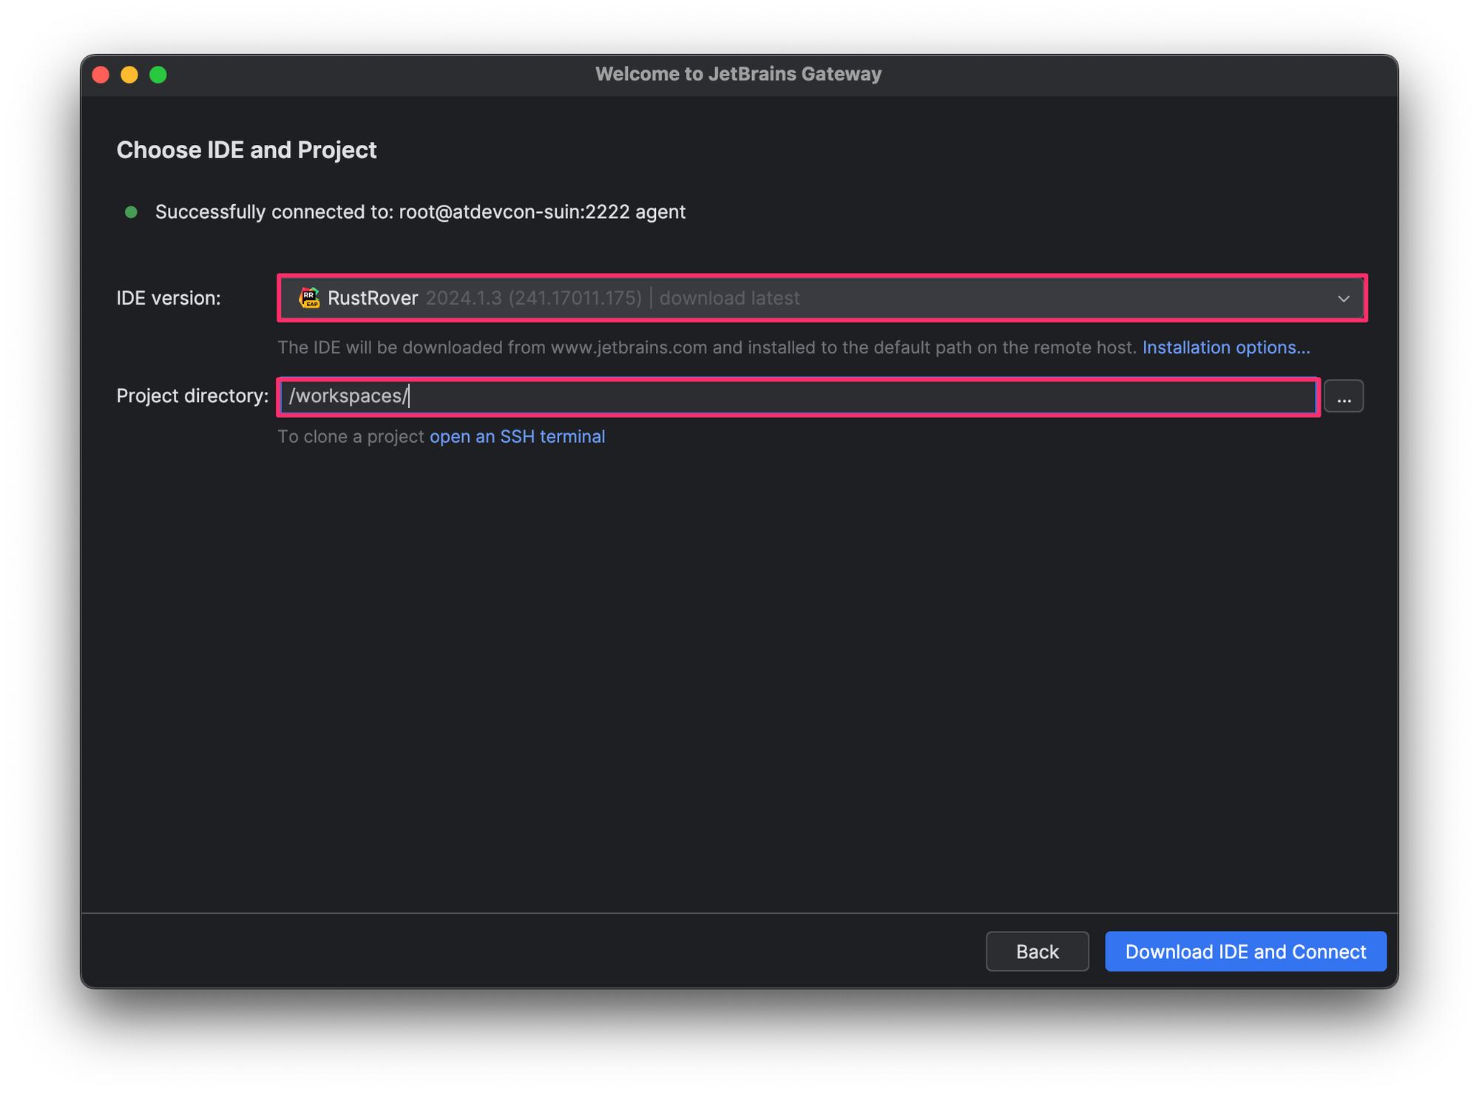Select the /workspaces/ path text

tap(347, 396)
